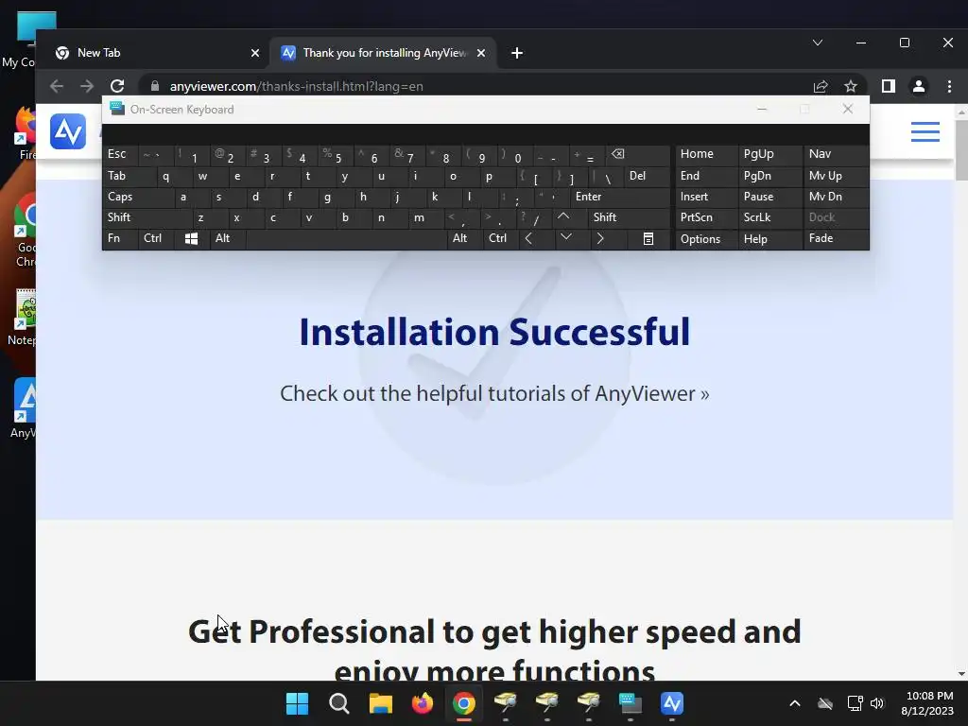968x726 pixels.
Task: Open the Windows Start button
Action: click(x=297, y=703)
